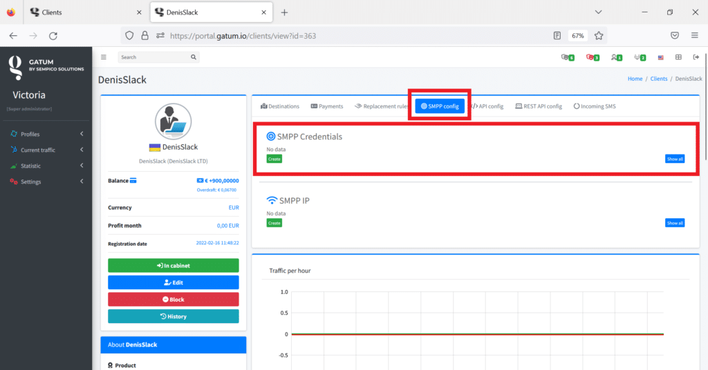Expand the Current traffic sidebar menu
The width and height of the screenshot is (708, 370).
click(x=46, y=150)
